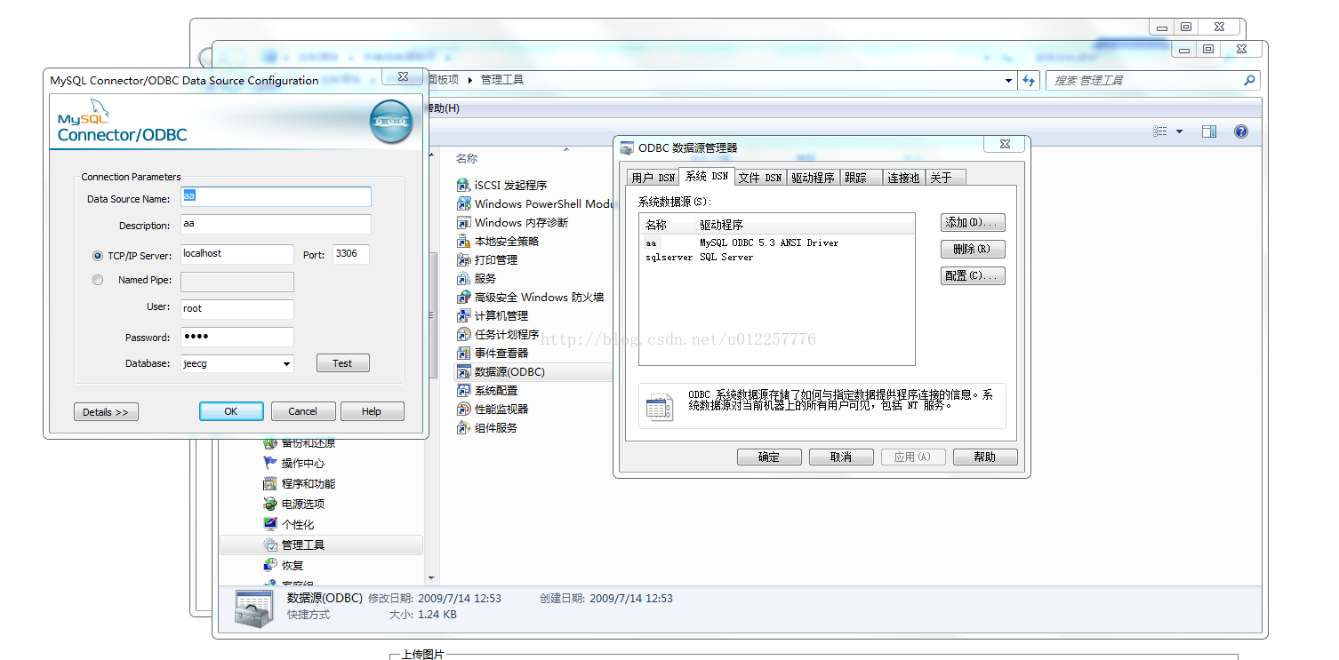Screen dimensions: 1339x660
Task: Click the Test connection button
Action: 342,363
